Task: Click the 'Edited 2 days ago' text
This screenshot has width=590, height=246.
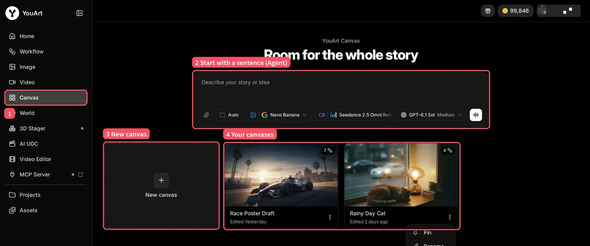Action: pos(369,222)
